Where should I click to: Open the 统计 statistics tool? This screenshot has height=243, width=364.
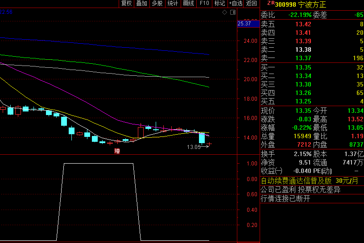click(173, 4)
